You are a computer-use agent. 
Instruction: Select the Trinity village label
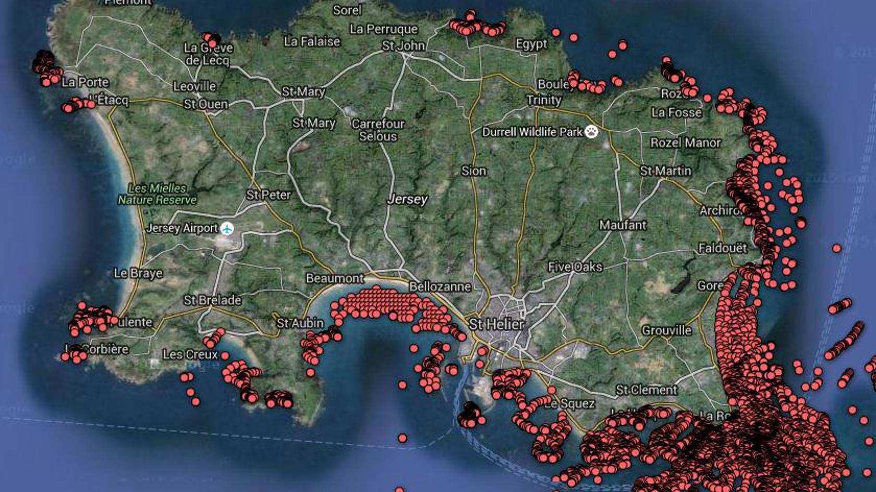543,100
